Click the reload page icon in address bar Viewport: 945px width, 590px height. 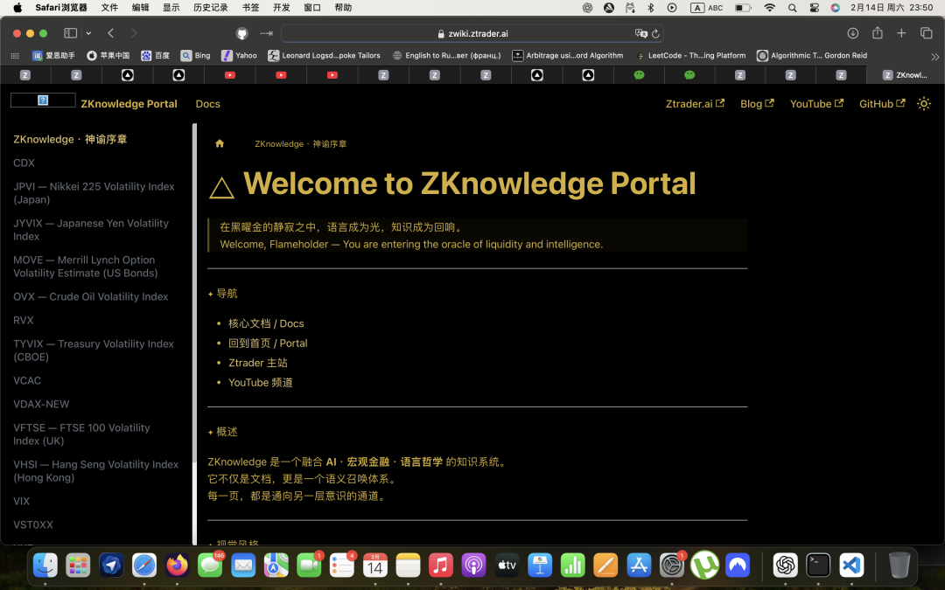[x=655, y=34]
